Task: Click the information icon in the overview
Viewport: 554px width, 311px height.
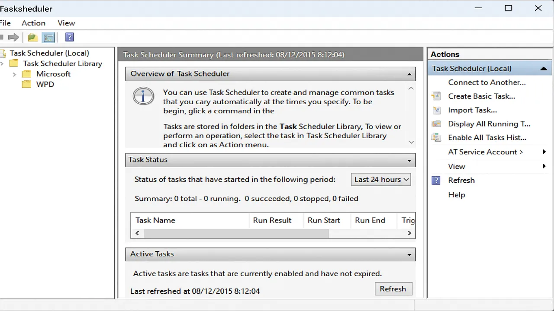Action: pos(143,96)
